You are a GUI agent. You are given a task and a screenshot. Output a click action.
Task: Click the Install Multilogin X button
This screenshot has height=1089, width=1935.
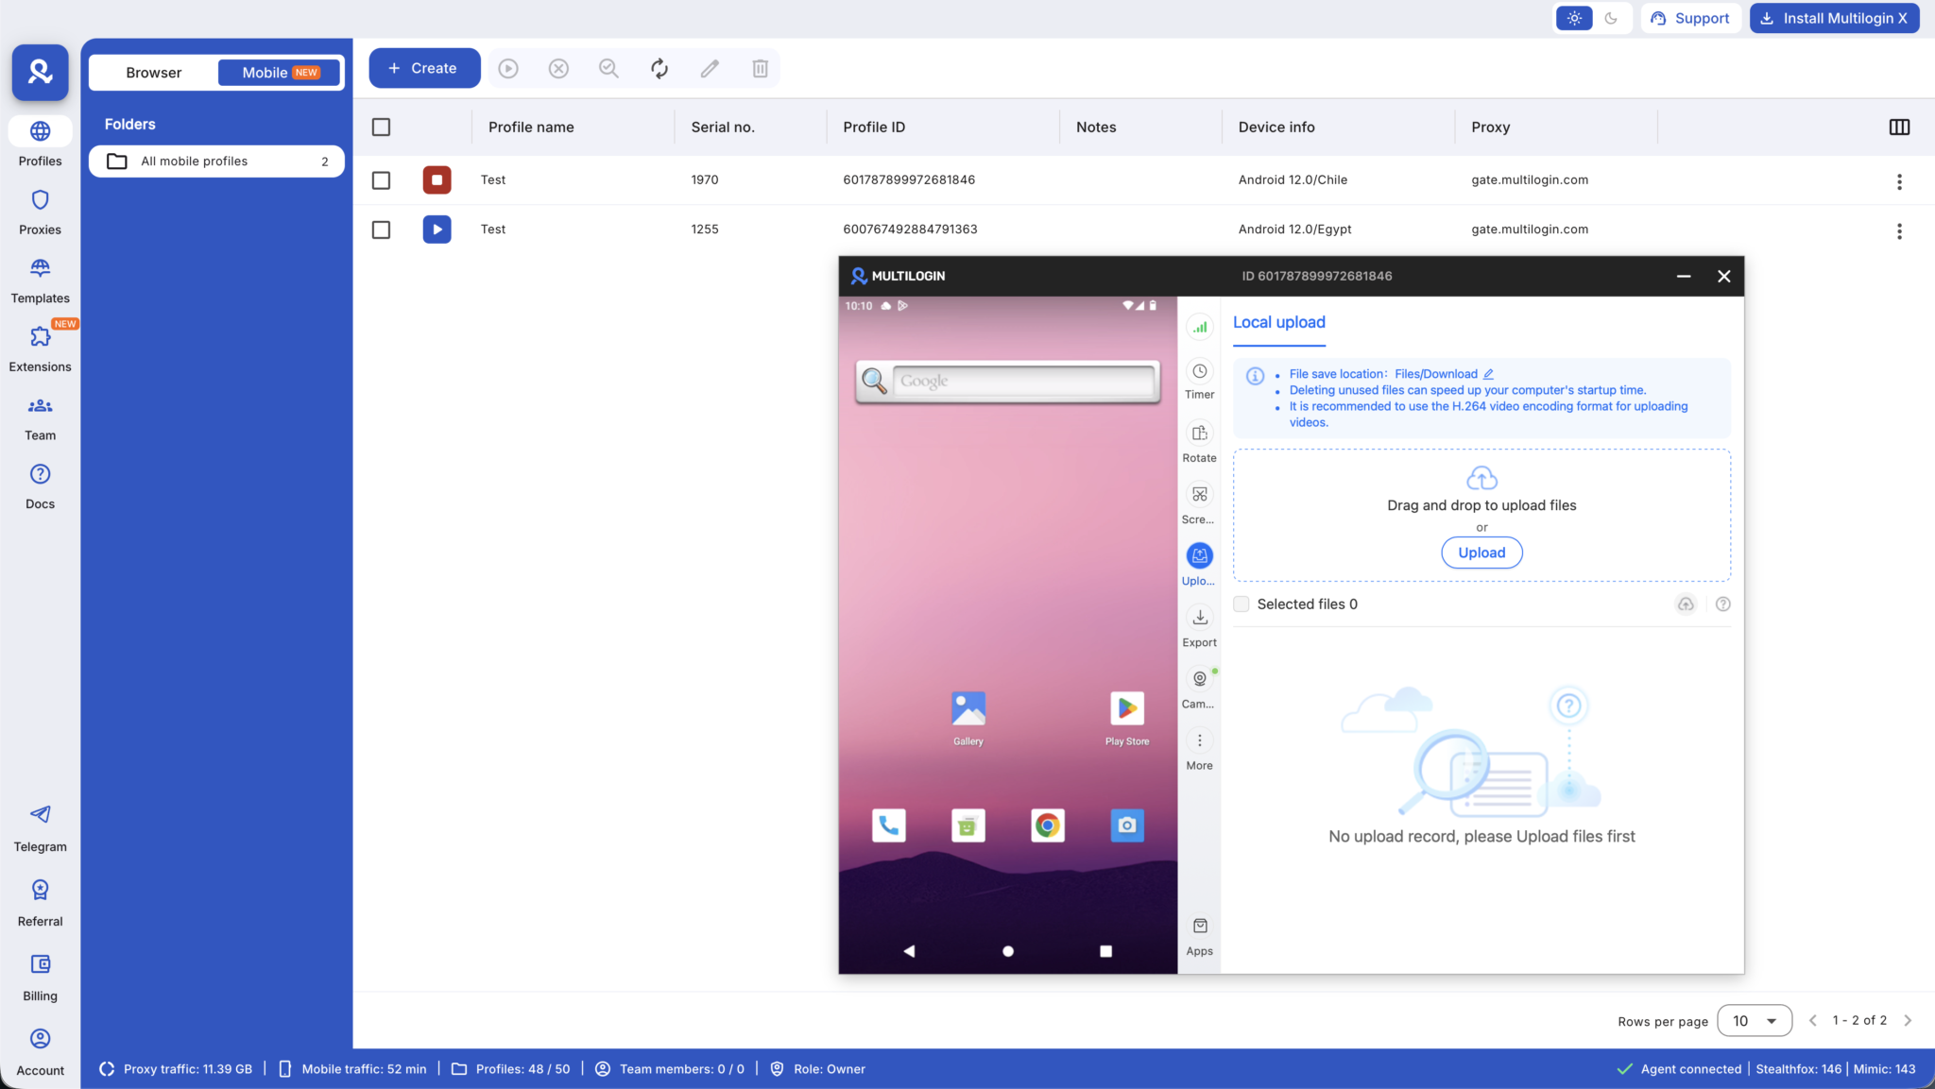[1833, 18]
